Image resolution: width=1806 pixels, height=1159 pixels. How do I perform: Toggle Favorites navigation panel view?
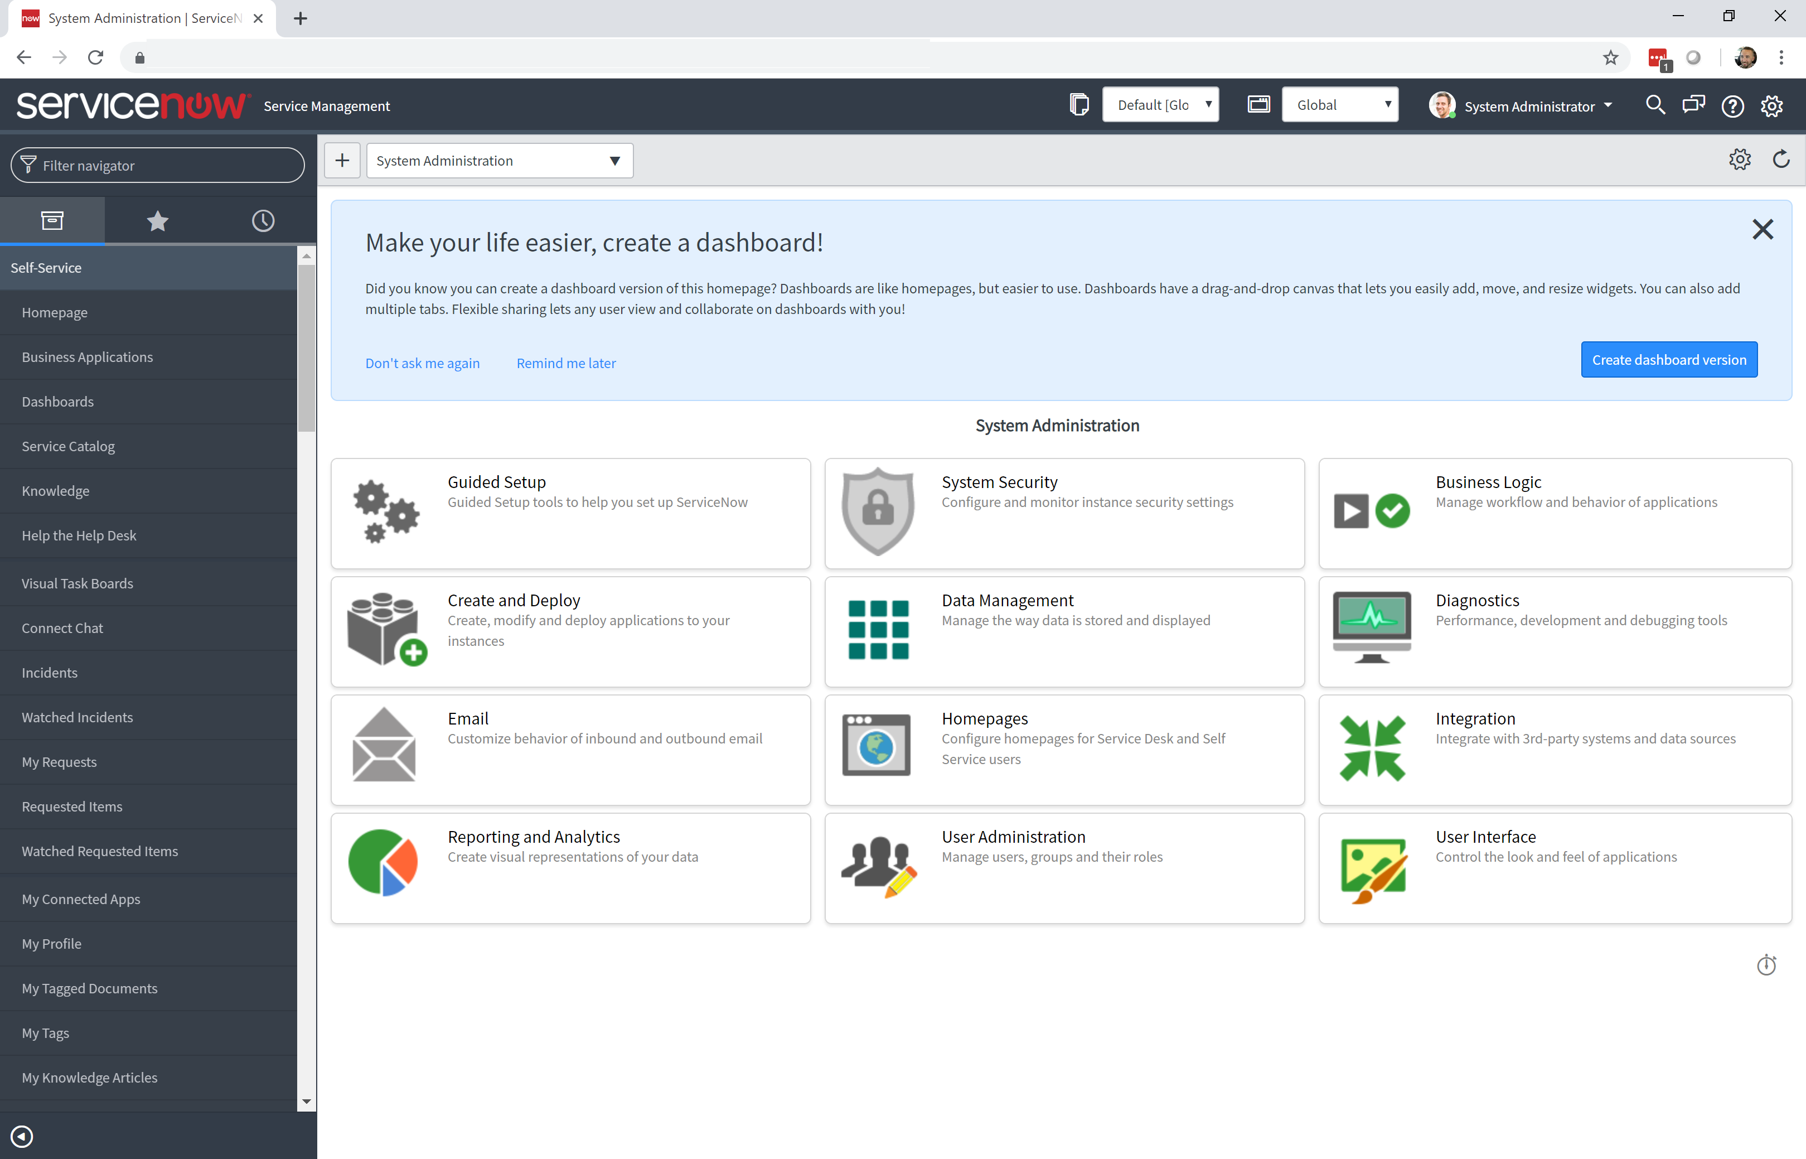pyautogui.click(x=157, y=220)
